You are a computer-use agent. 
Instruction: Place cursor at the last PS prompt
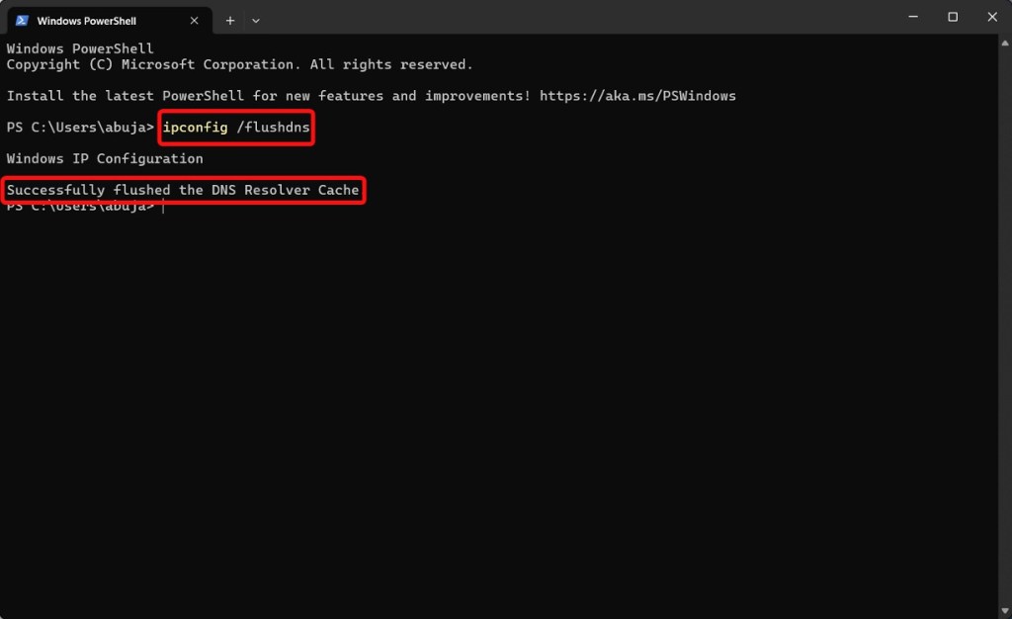pyautogui.click(x=163, y=207)
